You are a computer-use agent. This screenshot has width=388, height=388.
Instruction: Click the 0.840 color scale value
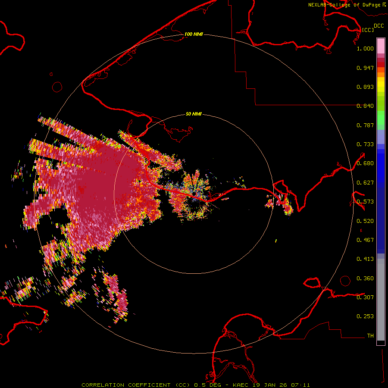365,106
